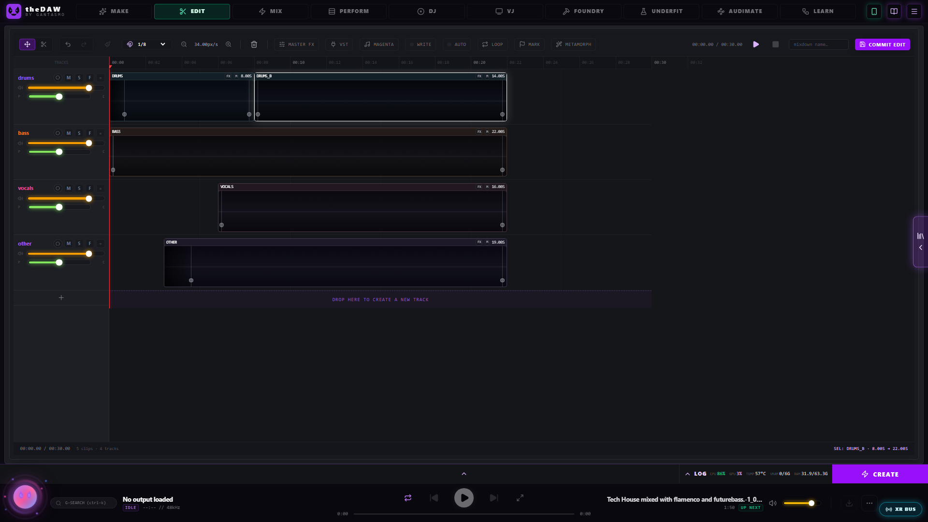The width and height of the screenshot is (928, 522).
Task: Click the redo arrow icon
Action: coord(84,44)
